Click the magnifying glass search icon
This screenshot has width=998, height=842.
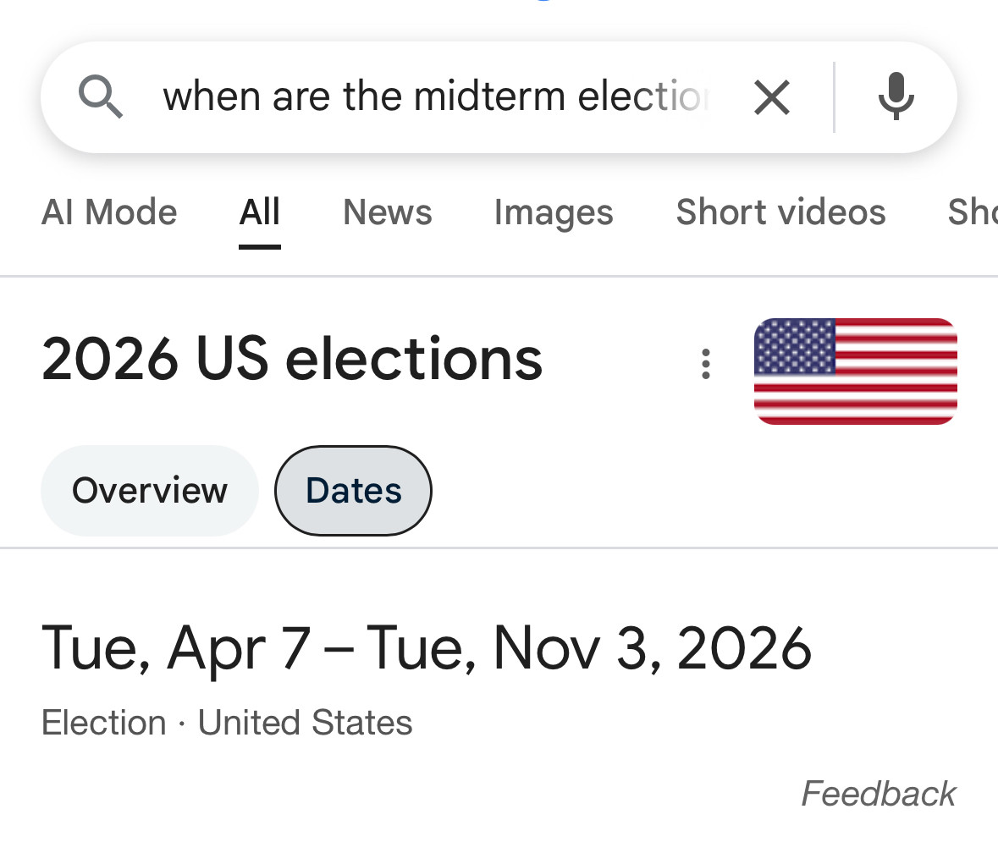pyautogui.click(x=101, y=96)
